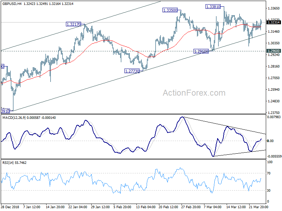Click the 28 Dec 2018 date label

pyautogui.click(x=10, y=207)
